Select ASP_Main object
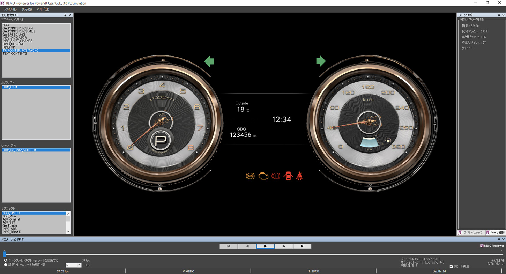This screenshot has height=274, width=506. tap(34, 216)
